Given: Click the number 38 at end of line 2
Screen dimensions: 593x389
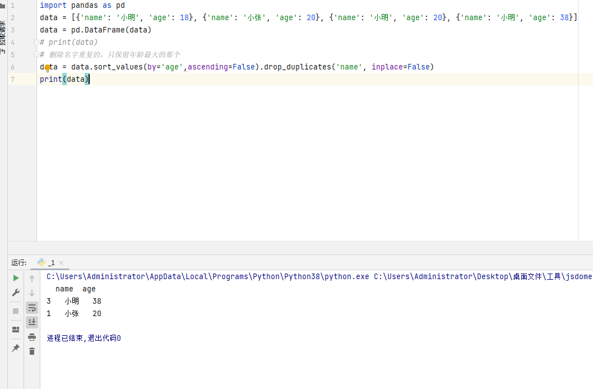Looking at the screenshot, I should tap(564, 17).
